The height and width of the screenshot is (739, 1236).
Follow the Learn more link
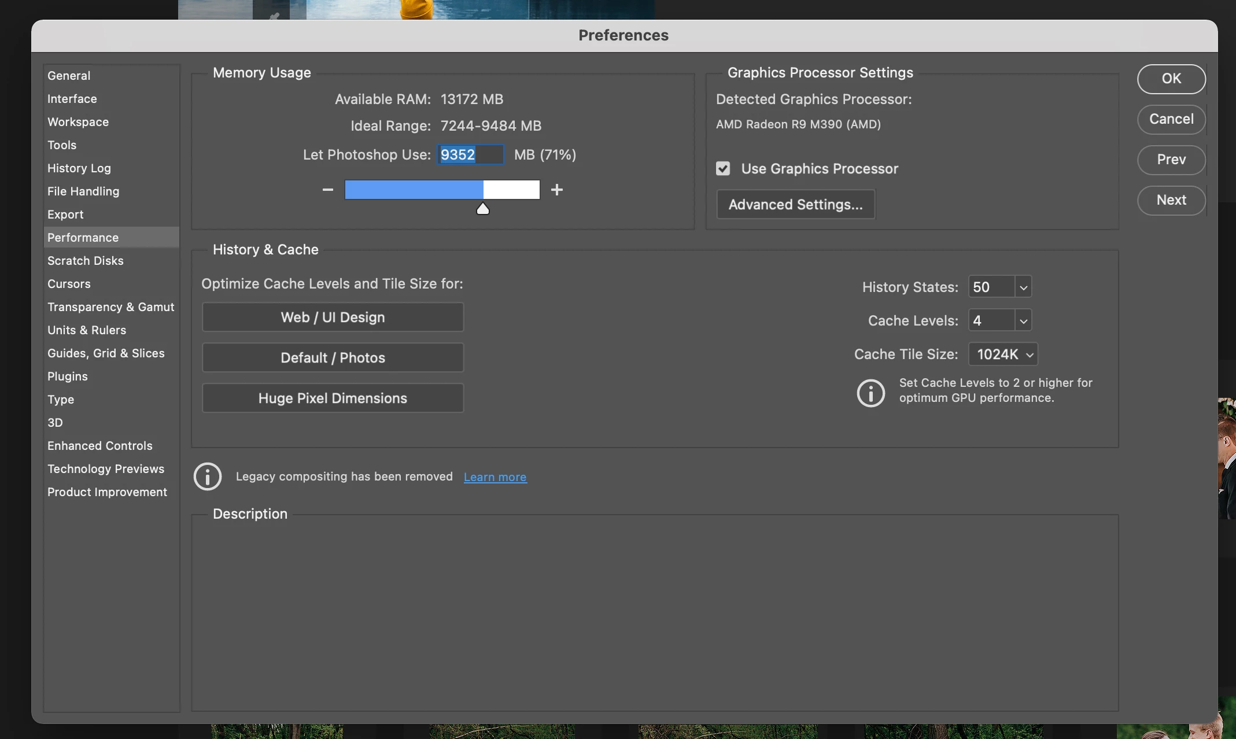point(495,477)
